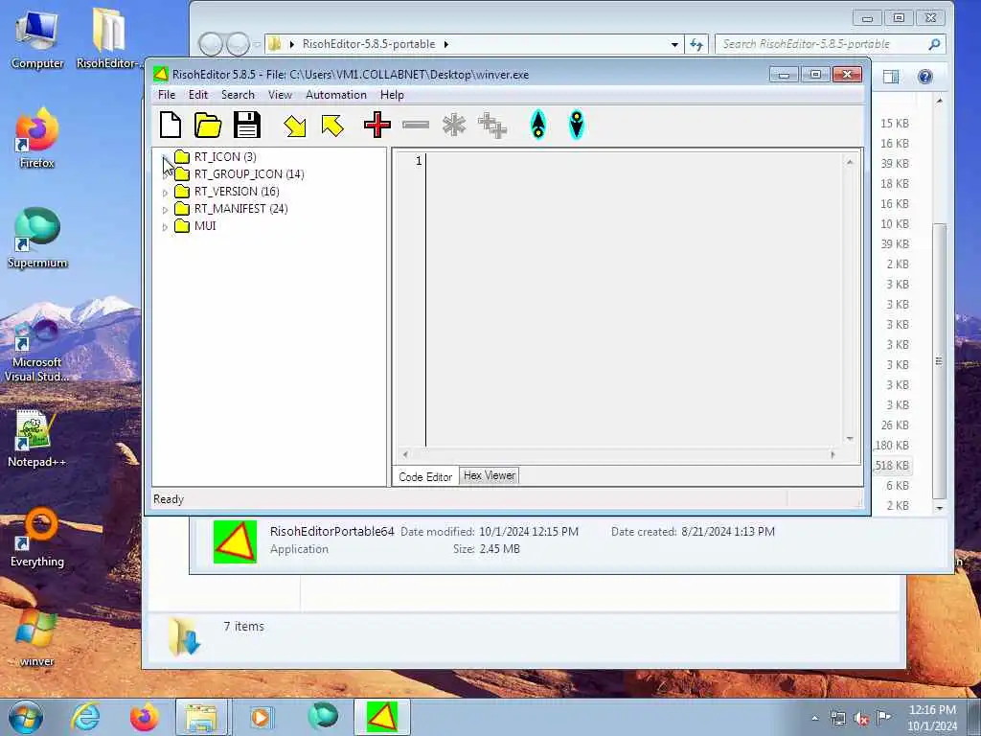Launch Internet Explorer from the taskbar

click(85, 717)
